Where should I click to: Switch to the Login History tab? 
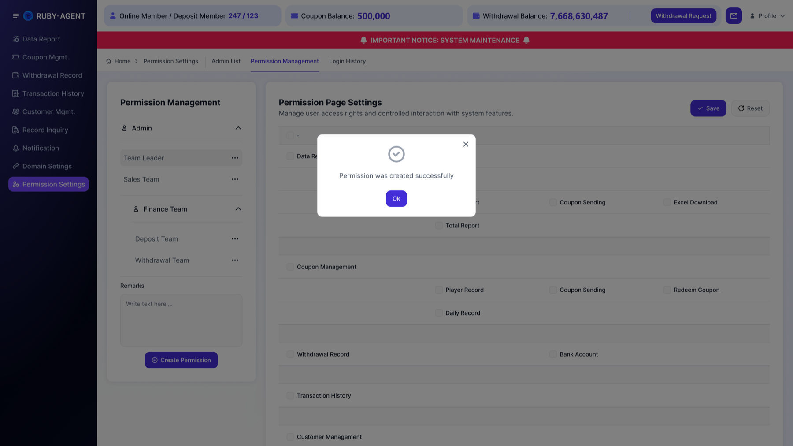pyautogui.click(x=347, y=61)
